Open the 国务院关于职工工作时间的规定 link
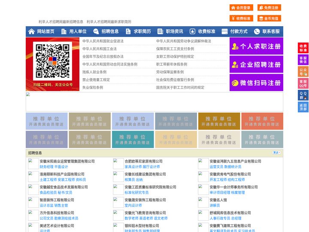Viewport: 309px width, 232px height. pos(180,87)
